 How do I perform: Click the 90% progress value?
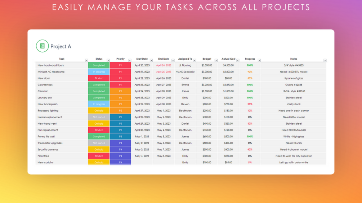click(250, 72)
